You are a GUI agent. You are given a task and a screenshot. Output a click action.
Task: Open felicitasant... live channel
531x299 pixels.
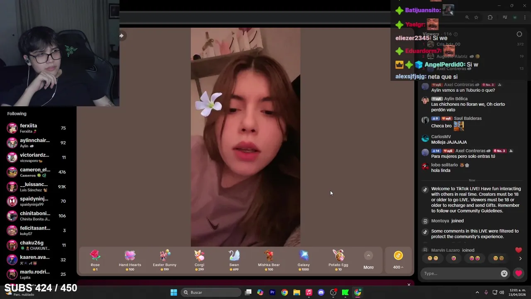tap(38, 230)
